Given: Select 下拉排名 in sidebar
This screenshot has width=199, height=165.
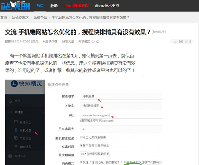Looking at the screenshot, I should point(26,139).
